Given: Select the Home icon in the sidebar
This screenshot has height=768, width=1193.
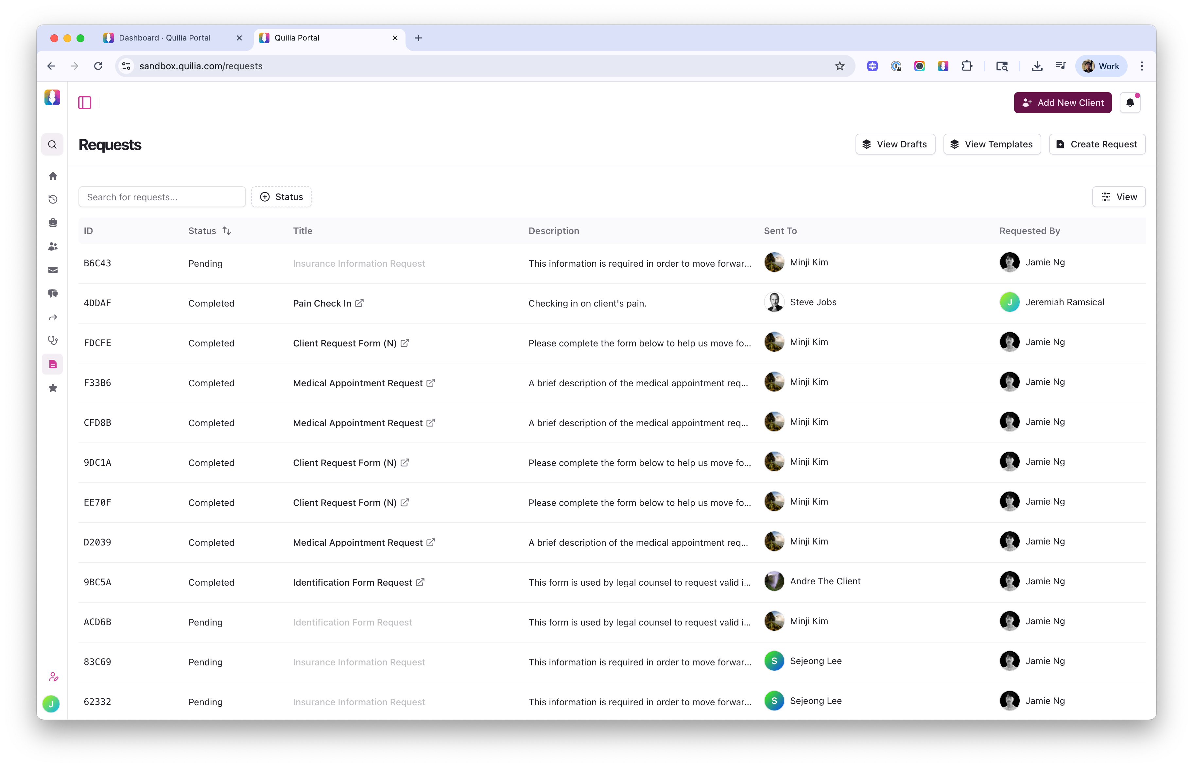Looking at the screenshot, I should tap(52, 175).
